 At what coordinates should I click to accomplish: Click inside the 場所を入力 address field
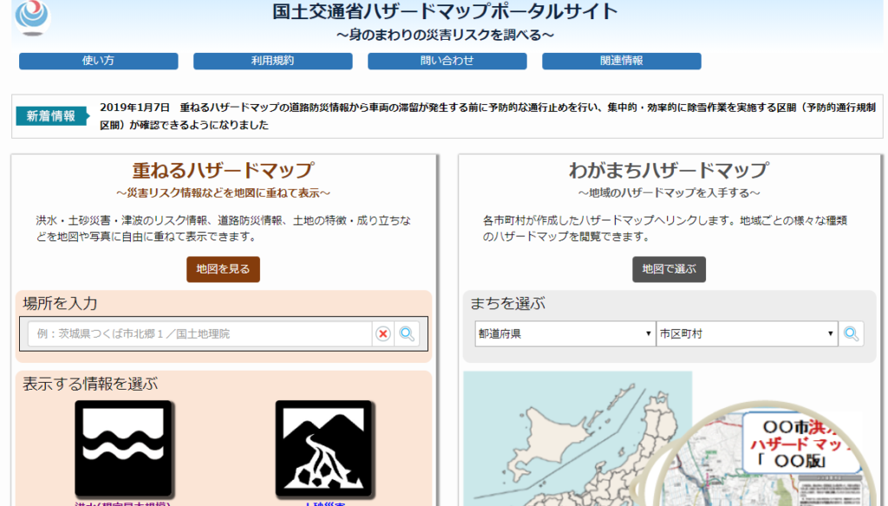point(200,334)
